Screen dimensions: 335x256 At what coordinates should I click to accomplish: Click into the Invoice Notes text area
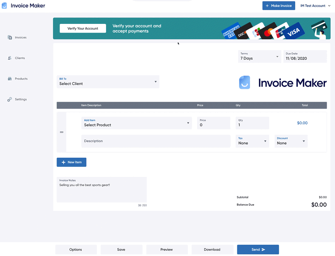tap(102, 190)
